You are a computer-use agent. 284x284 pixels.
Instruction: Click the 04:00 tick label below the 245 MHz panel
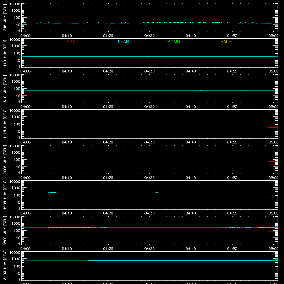(x=26, y=36)
